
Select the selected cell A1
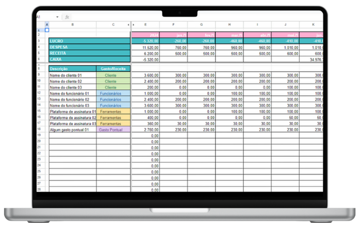[x=47, y=30]
